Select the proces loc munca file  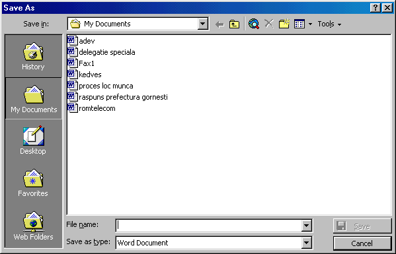[x=106, y=86]
